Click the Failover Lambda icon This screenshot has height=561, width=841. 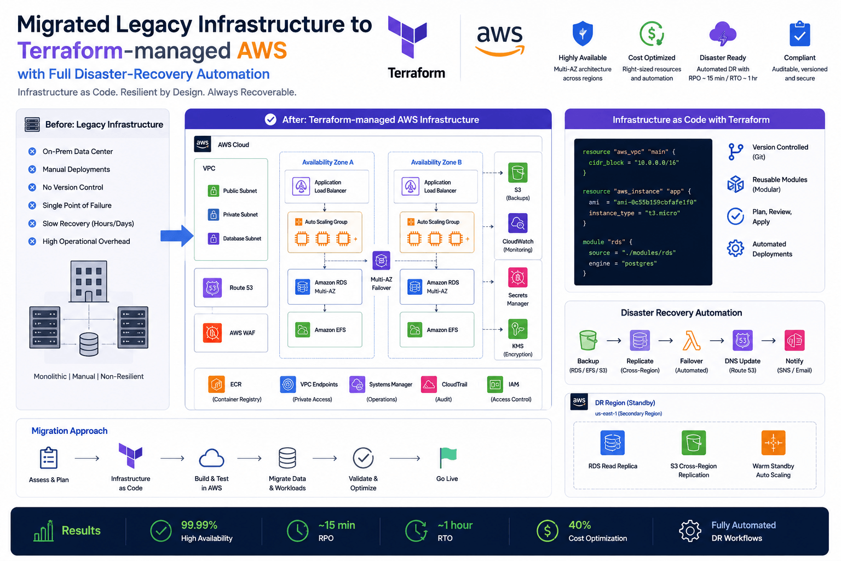coord(692,340)
